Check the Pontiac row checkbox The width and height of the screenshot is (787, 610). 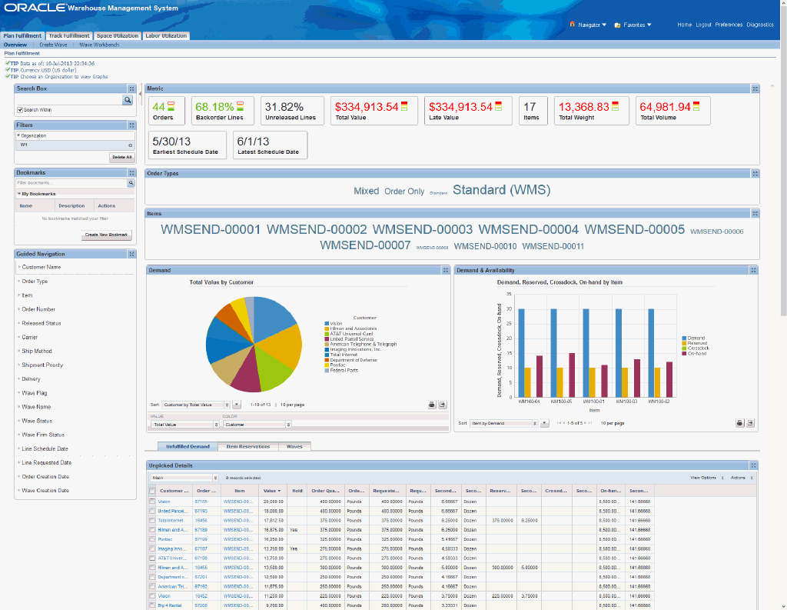point(152,539)
